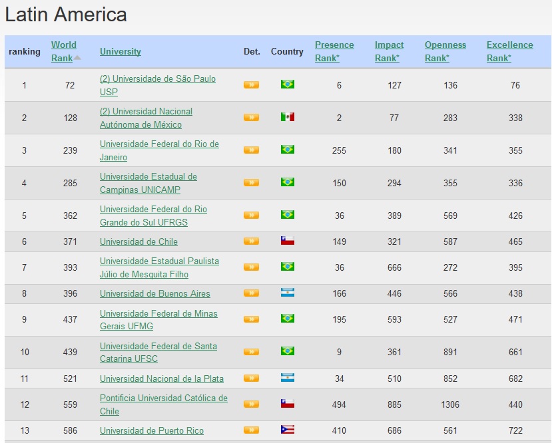Open Universidad de Puerto Rico link
The height and width of the screenshot is (443, 552).
151,430
